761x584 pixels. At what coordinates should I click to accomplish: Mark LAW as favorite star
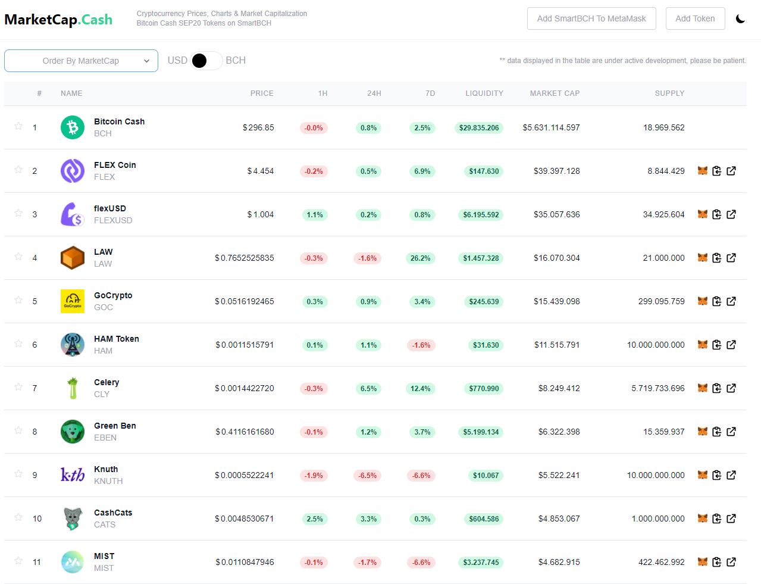click(x=18, y=257)
